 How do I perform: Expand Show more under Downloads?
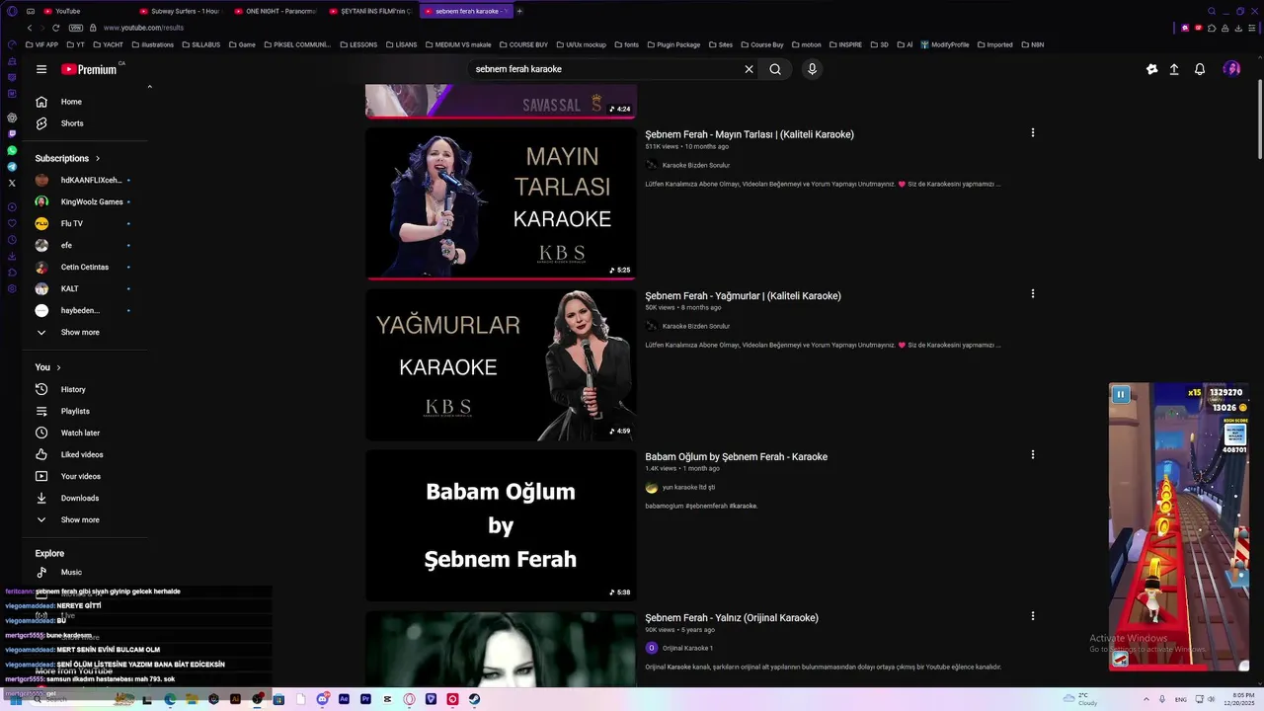click(x=86, y=519)
